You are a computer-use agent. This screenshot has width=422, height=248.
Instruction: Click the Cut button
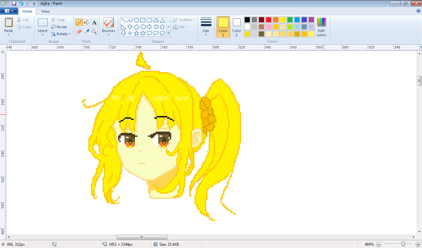tap(23, 20)
